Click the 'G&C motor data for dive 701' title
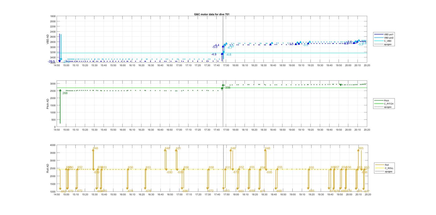The width and height of the screenshot is (436, 215). [x=212, y=14]
